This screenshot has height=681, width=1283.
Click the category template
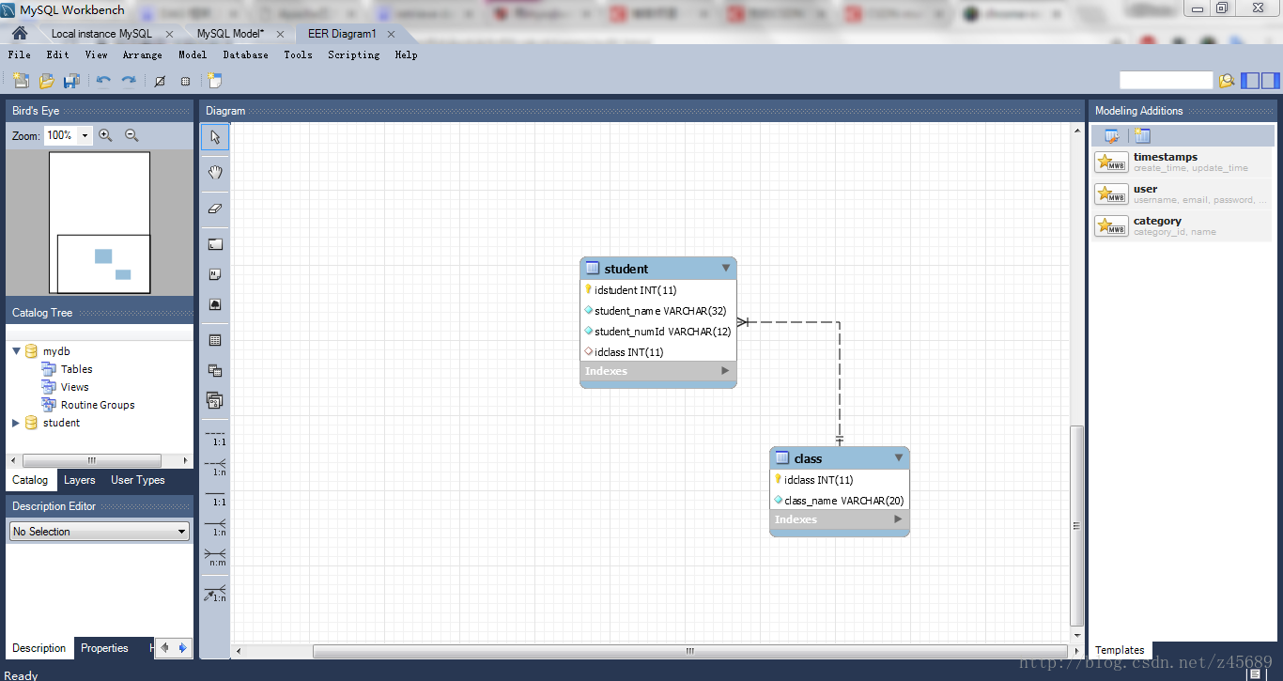(1183, 225)
